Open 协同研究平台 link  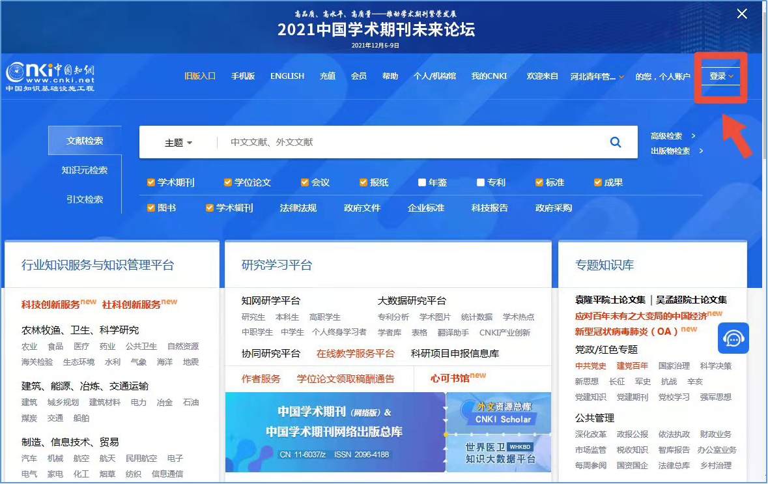271,353
